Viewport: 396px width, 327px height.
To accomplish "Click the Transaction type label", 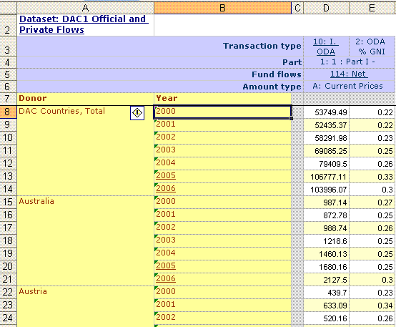I will [x=262, y=46].
